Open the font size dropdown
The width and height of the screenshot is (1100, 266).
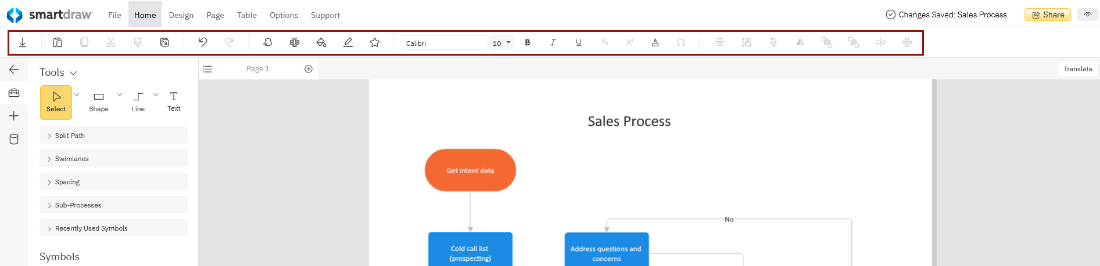(x=502, y=43)
